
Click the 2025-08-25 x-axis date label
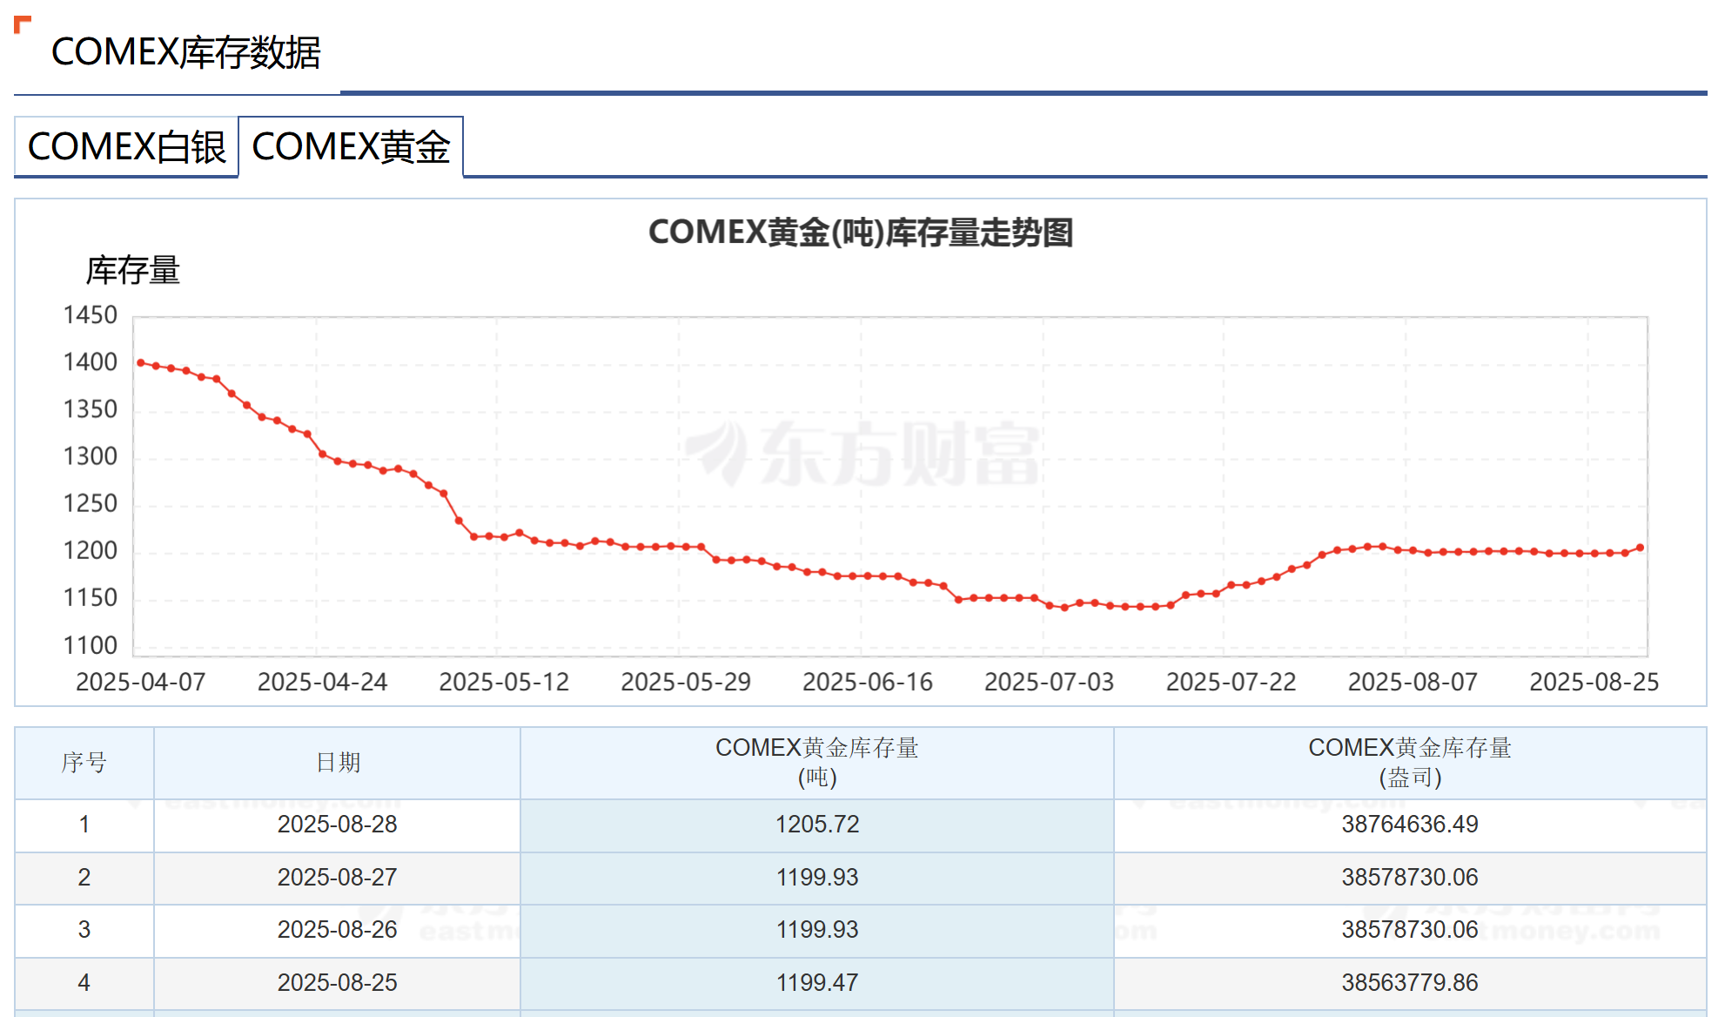(x=1594, y=682)
